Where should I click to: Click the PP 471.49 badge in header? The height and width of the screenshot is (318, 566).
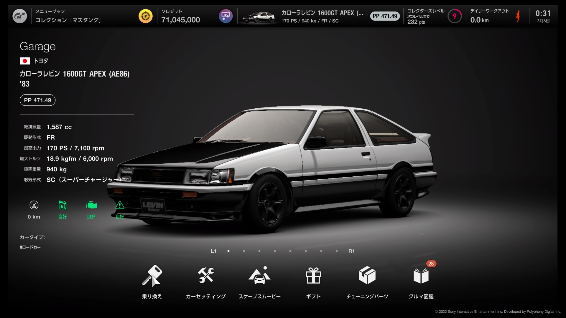[385, 16]
